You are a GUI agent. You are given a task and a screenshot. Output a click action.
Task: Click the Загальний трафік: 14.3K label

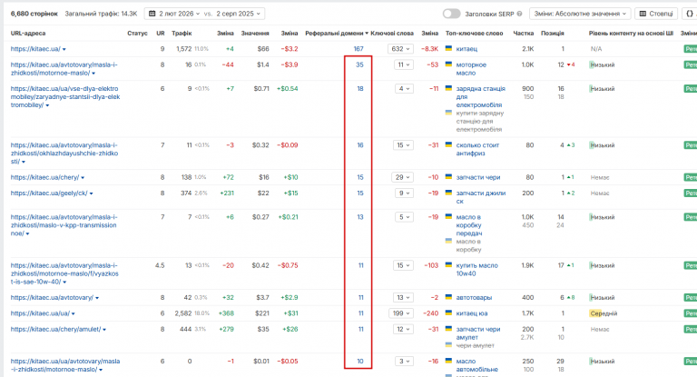point(101,14)
